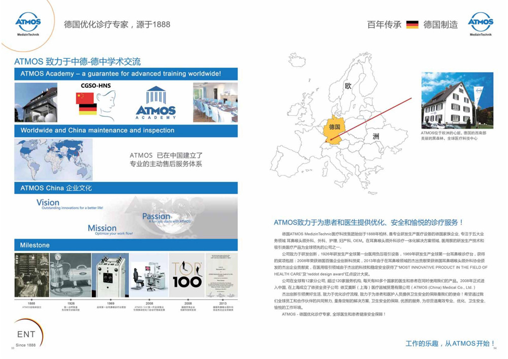The width and height of the screenshot is (508, 359).
Task: Open the ATMOS headquarters photo beside Europe map
Action: tap(457, 101)
